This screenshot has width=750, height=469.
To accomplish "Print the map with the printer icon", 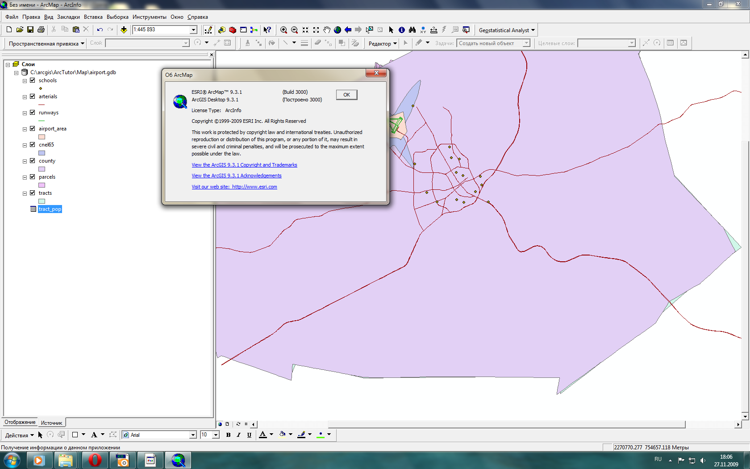I will click(x=41, y=29).
